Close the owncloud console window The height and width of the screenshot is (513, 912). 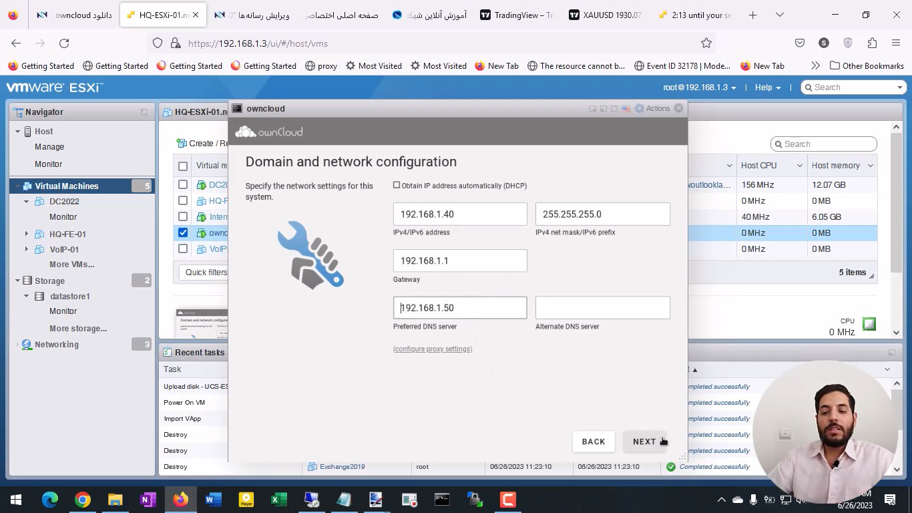click(679, 108)
